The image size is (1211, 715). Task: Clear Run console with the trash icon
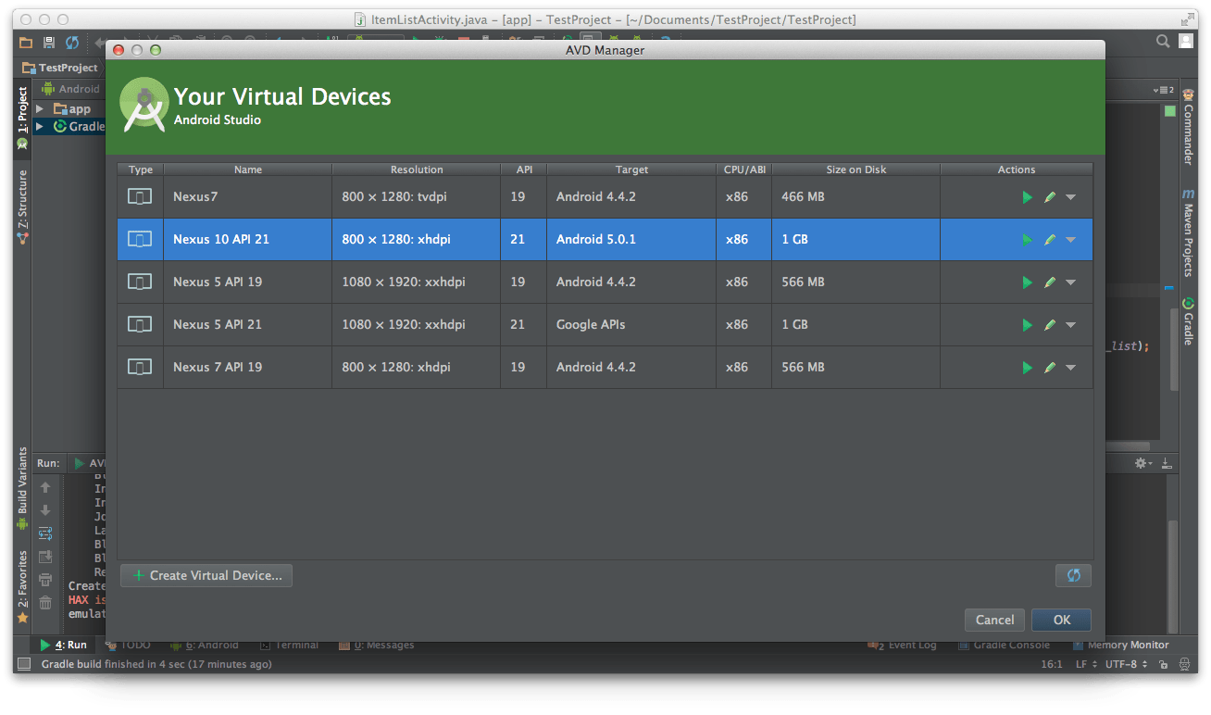pyautogui.click(x=45, y=603)
